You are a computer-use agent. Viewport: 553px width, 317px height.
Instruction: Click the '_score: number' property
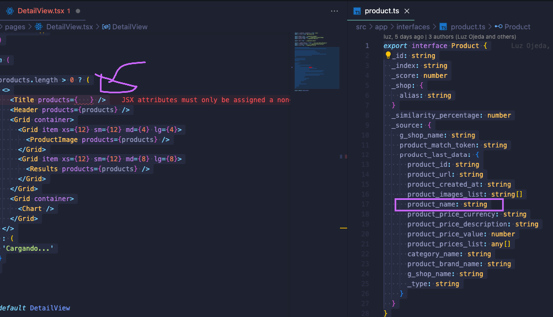pyautogui.click(x=419, y=75)
